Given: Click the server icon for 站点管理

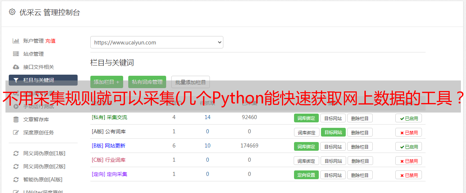Looking at the screenshot, I should 16,54.
